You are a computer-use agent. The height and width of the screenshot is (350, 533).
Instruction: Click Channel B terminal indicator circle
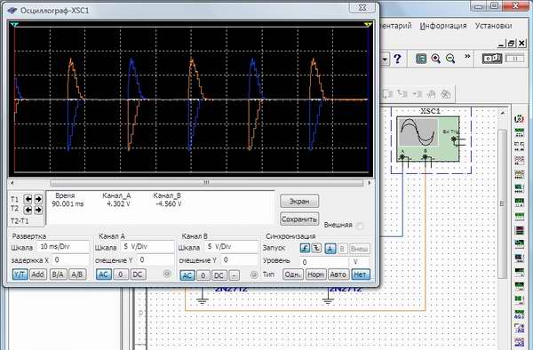click(x=254, y=274)
